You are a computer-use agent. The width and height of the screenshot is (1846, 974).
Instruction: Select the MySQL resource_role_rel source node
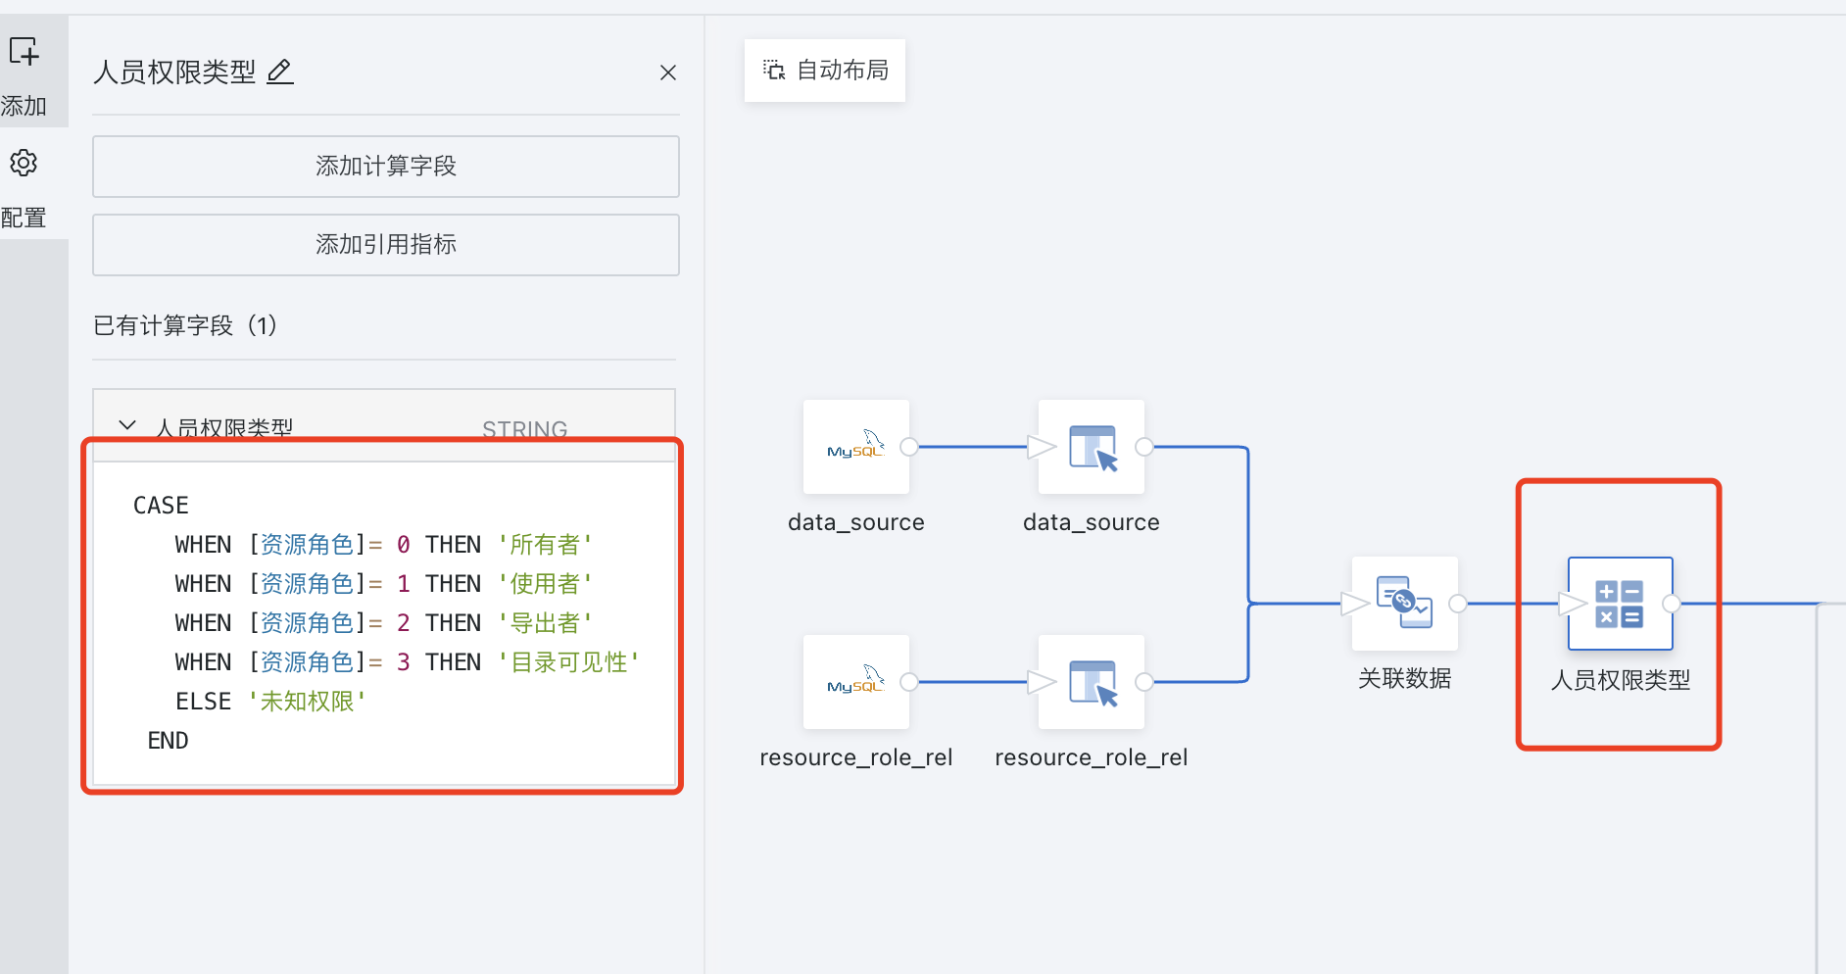click(855, 682)
